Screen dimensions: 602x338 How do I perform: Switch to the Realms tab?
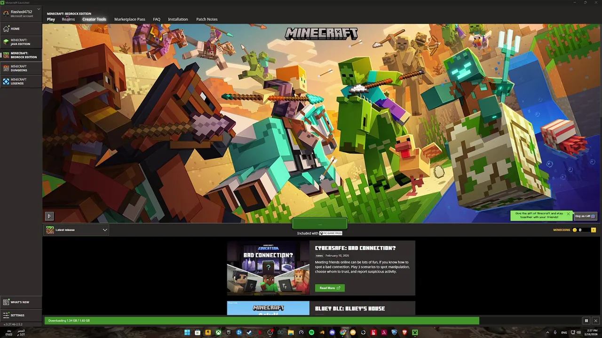click(68, 19)
